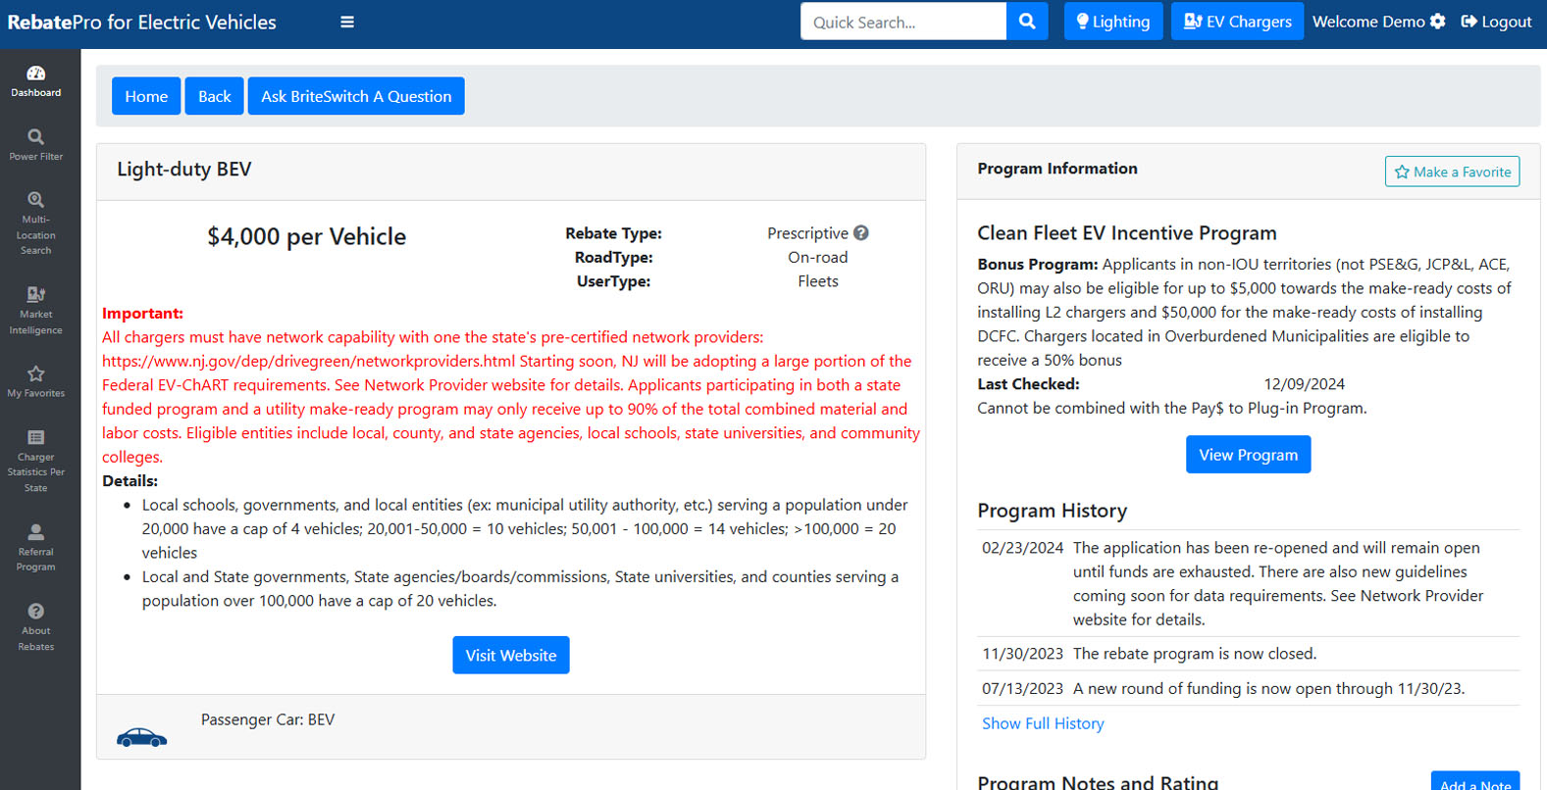Open Charger Statistics Per State
Screen dimensions: 1547x790
(x=36, y=460)
